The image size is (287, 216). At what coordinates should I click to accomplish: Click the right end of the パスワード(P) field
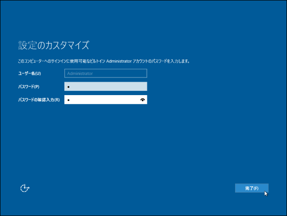(x=142, y=86)
